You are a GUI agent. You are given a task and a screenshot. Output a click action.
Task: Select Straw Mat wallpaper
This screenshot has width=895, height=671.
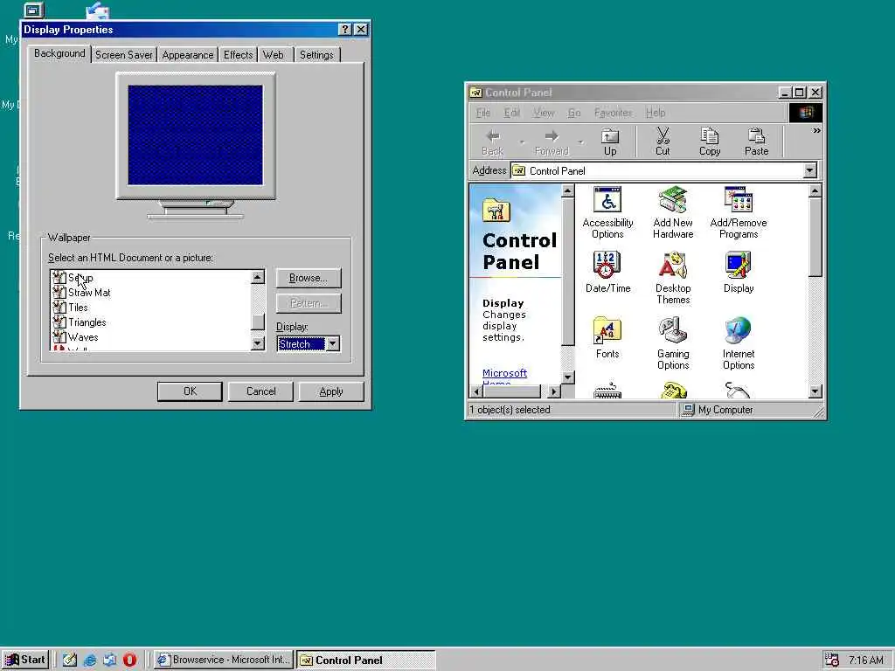tap(89, 293)
